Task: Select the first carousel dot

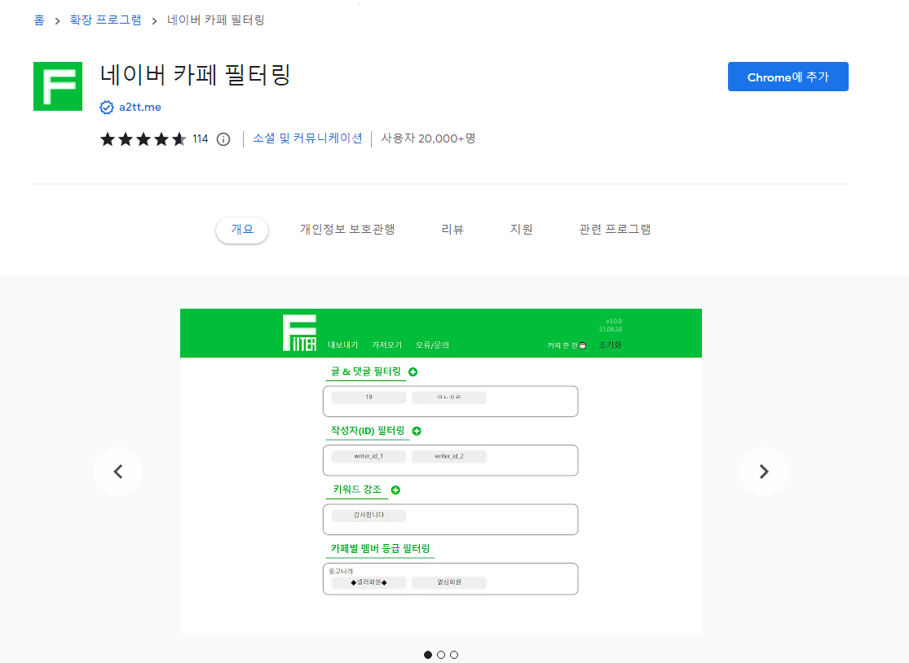Action: [428, 655]
